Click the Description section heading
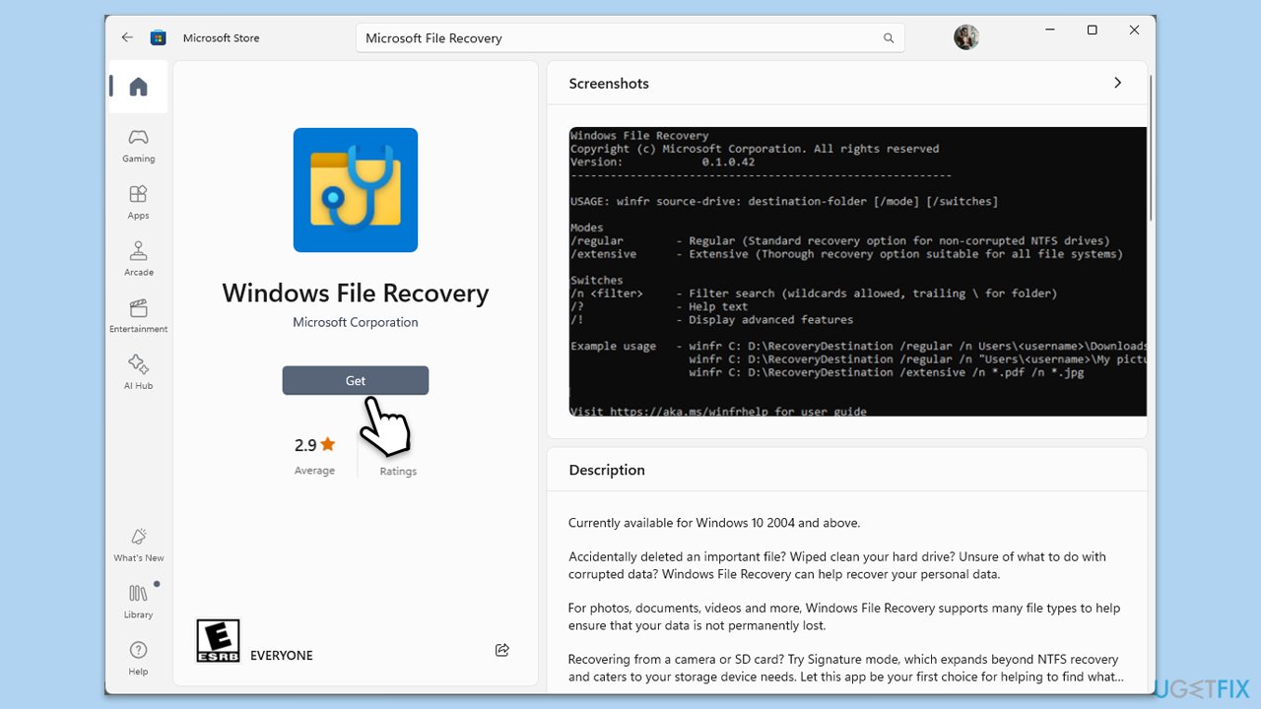Image resolution: width=1261 pixels, height=709 pixels. 607,470
